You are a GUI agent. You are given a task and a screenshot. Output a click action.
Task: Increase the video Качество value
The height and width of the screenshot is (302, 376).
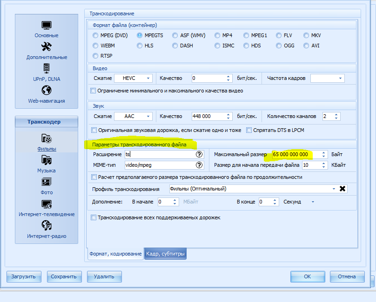(x=228, y=76)
